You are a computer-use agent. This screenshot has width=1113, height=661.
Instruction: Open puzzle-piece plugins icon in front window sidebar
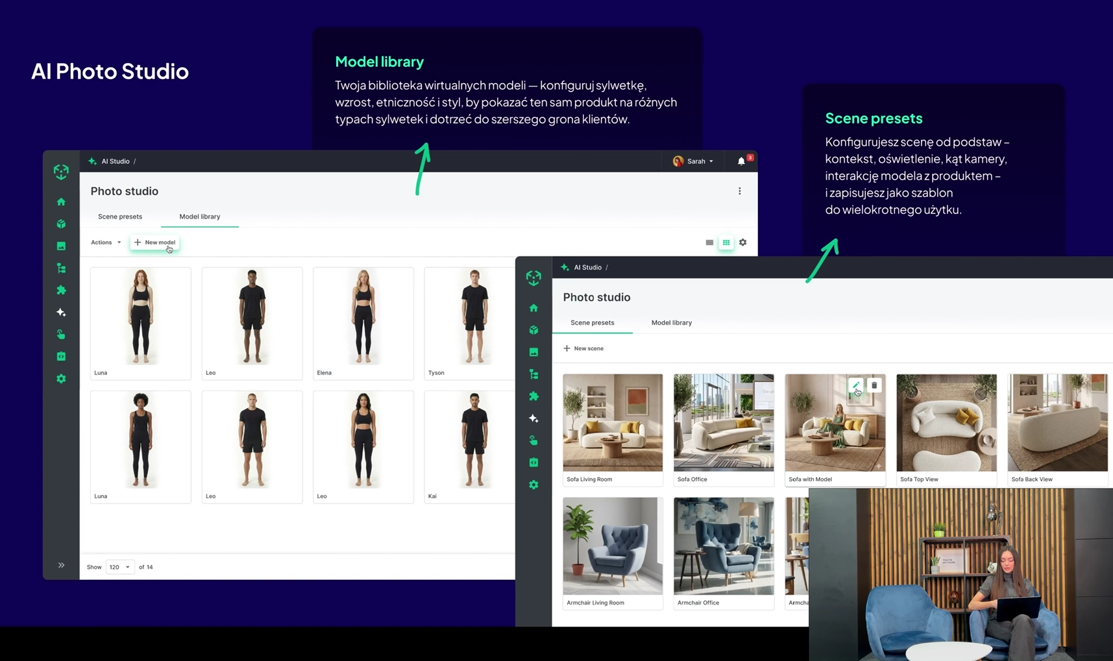click(x=533, y=396)
